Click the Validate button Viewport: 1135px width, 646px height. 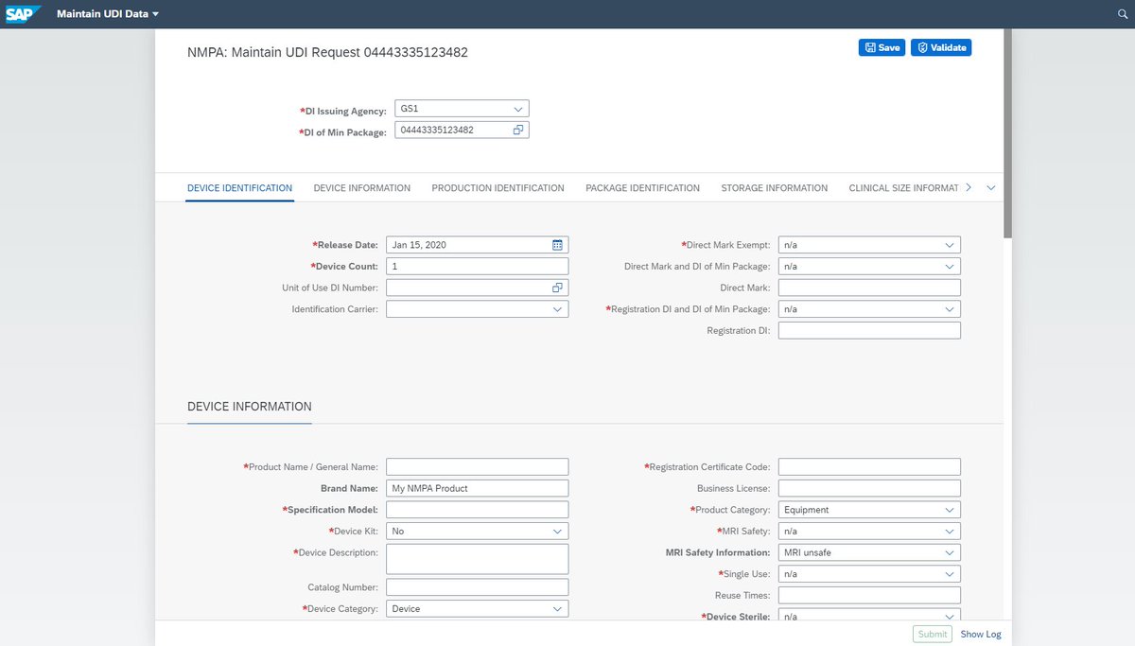941,47
